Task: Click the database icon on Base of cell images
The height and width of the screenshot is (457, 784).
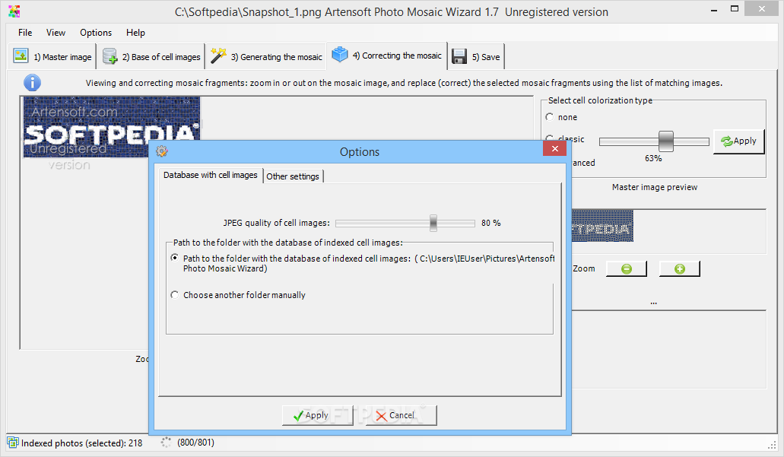Action: [x=110, y=56]
